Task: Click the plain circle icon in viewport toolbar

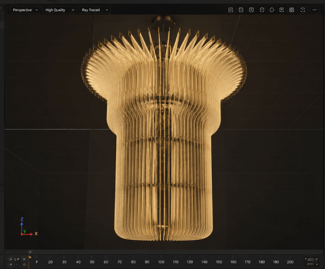Action: pyautogui.click(x=272, y=10)
